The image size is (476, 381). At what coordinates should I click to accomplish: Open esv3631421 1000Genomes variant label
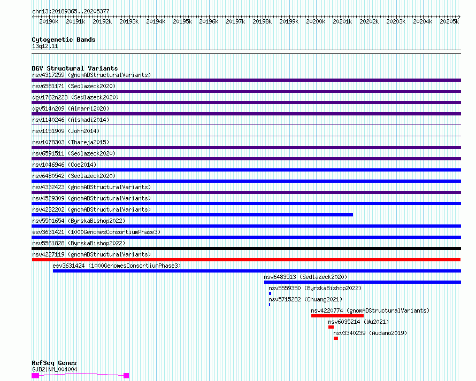(x=96, y=232)
